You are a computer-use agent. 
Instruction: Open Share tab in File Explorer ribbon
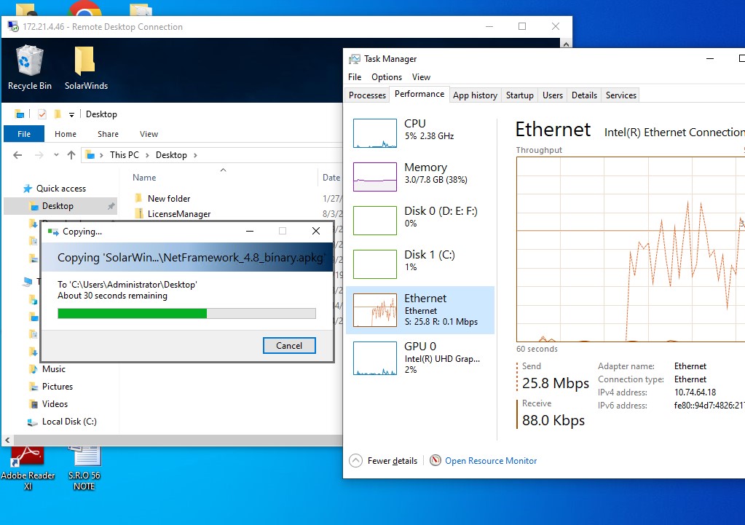(x=108, y=134)
